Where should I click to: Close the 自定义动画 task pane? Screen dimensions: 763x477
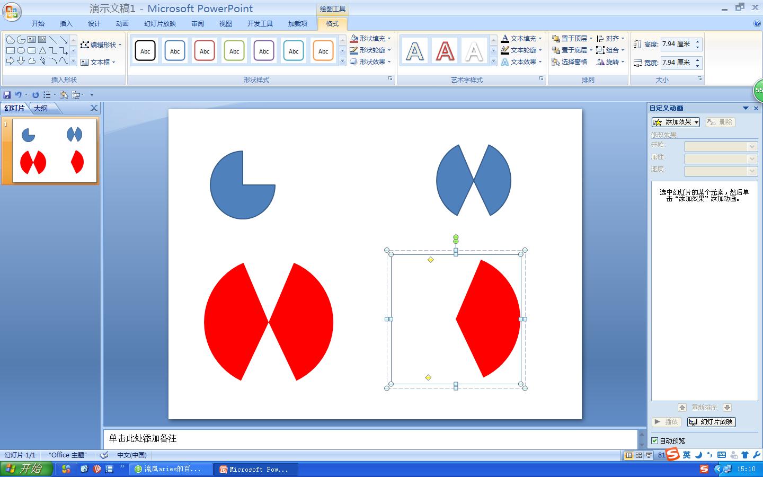[x=756, y=108]
